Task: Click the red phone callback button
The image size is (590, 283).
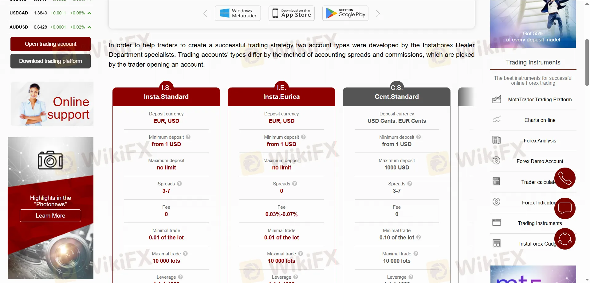Action: click(x=565, y=178)
